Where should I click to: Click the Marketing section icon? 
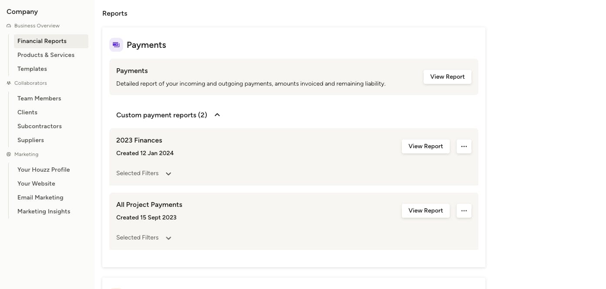(x=9, y=154)
